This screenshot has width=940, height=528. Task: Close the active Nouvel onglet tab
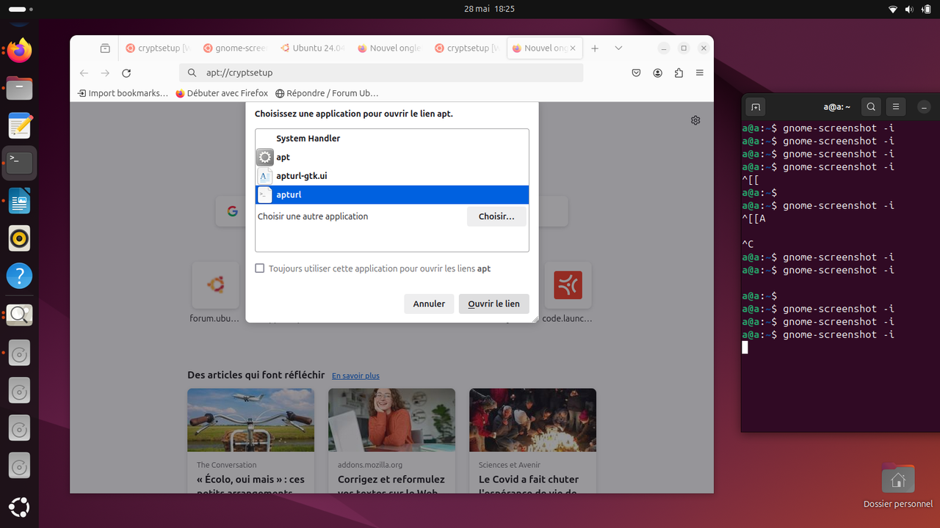[x=573, y=48]
